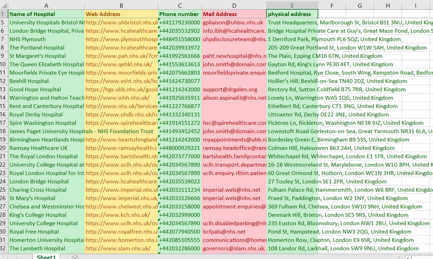Open the Sheet1 tab
Screen dimensions: 433x259
[46, 257]
